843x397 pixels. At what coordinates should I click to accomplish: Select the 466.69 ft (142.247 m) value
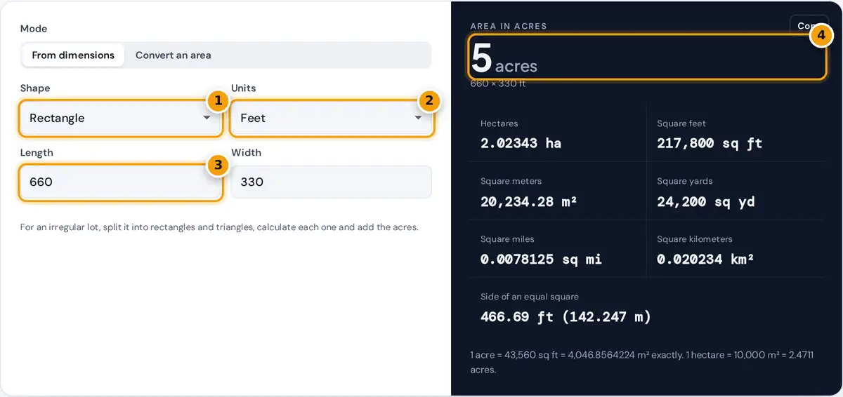coord(566,316)
